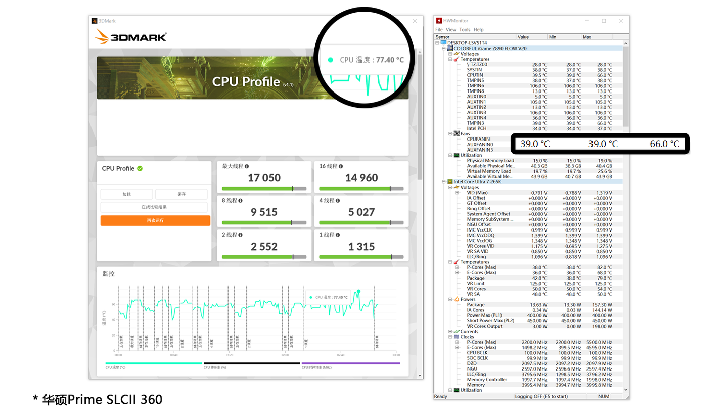728x416 pixels.
Task: Click the Min column header
Action: coord(564,37)
